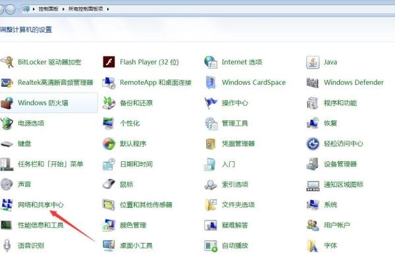
Task: Open the 系统 link
Action: (x=330, y=205)
